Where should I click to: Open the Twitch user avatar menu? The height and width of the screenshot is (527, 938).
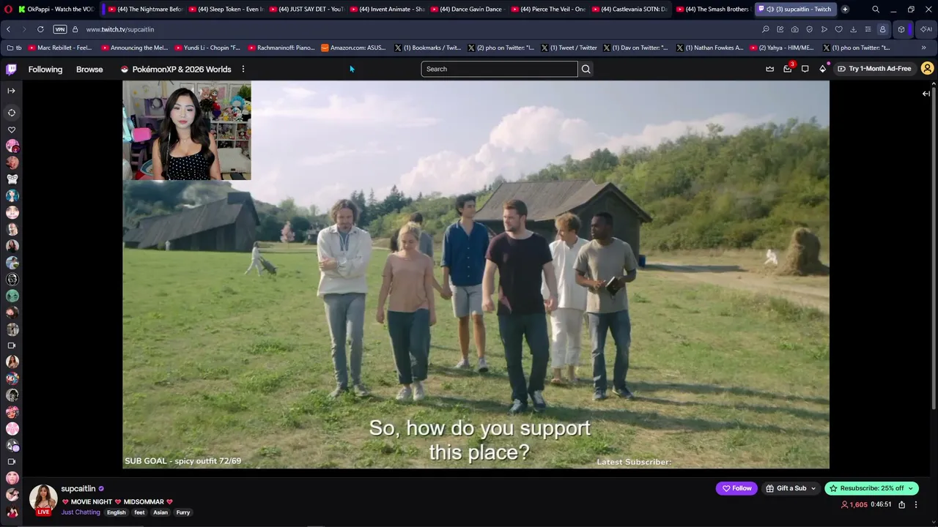(x=927, y=69)
